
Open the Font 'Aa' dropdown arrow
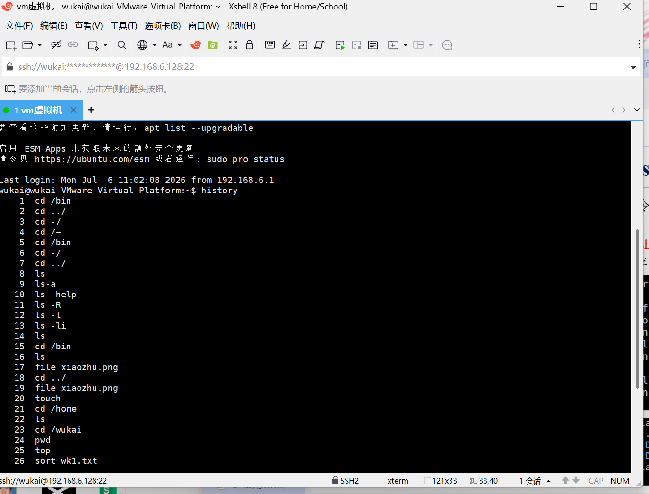tap(180, 45)
